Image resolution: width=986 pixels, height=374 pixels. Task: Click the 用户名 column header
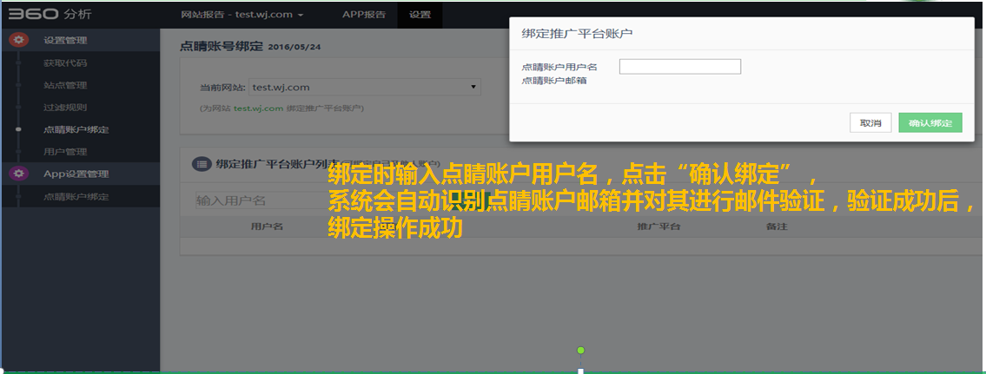pos(267,226)
